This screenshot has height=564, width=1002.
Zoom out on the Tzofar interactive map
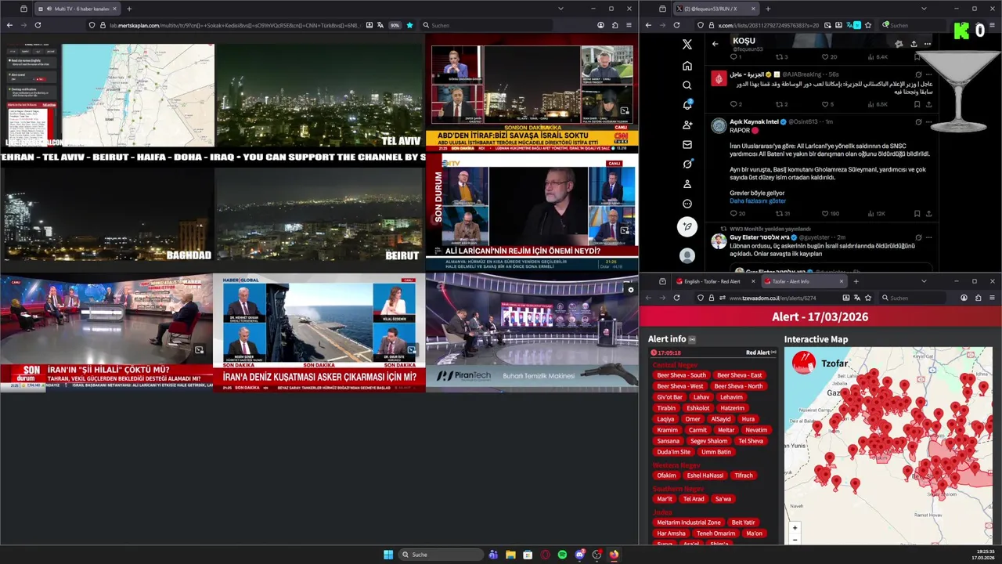tap(795, 540)
